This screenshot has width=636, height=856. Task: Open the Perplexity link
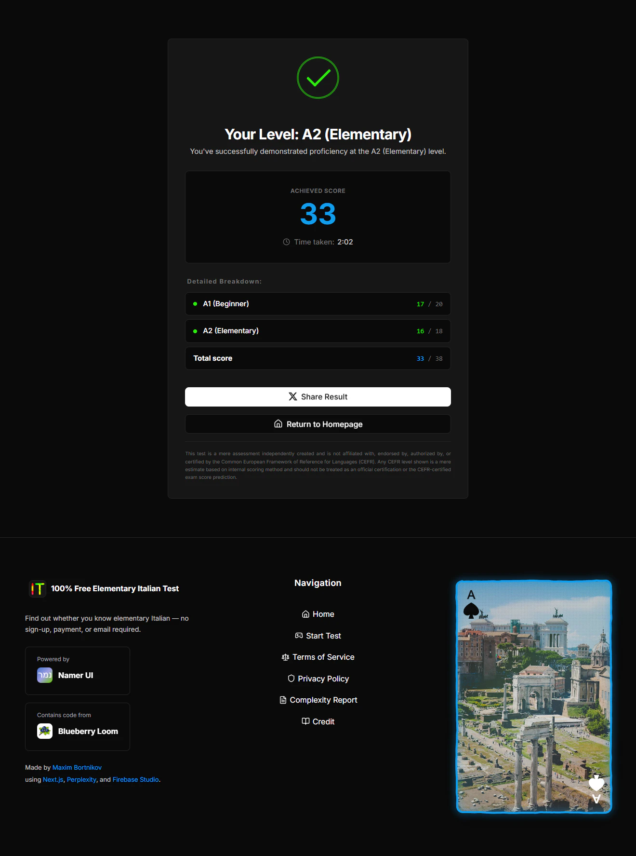pos(81,779)
